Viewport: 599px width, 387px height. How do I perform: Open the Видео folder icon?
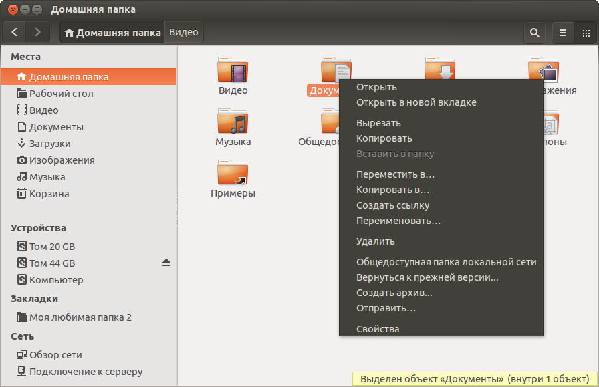[x=233, y=70]
